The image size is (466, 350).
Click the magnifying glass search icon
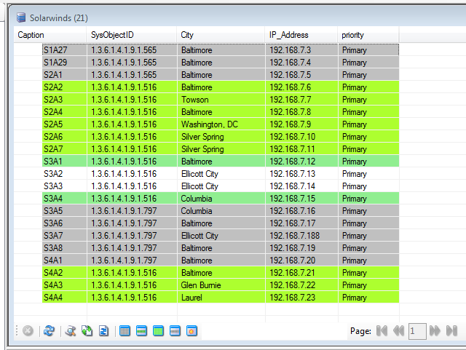(x=71, y=331)
